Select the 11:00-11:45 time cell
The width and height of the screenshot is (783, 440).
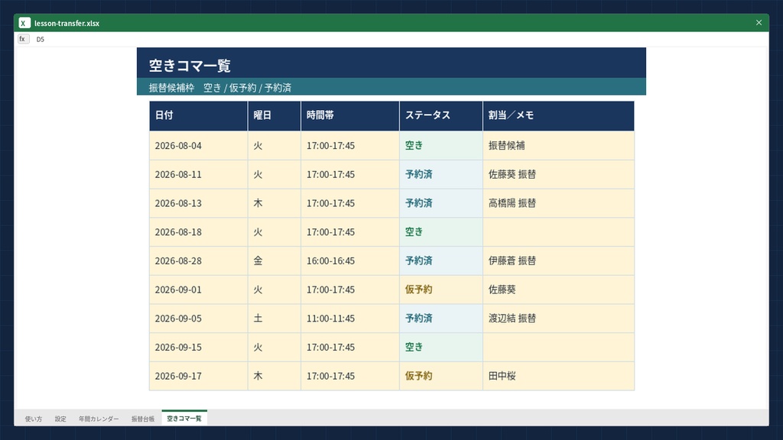click(350, 319)
